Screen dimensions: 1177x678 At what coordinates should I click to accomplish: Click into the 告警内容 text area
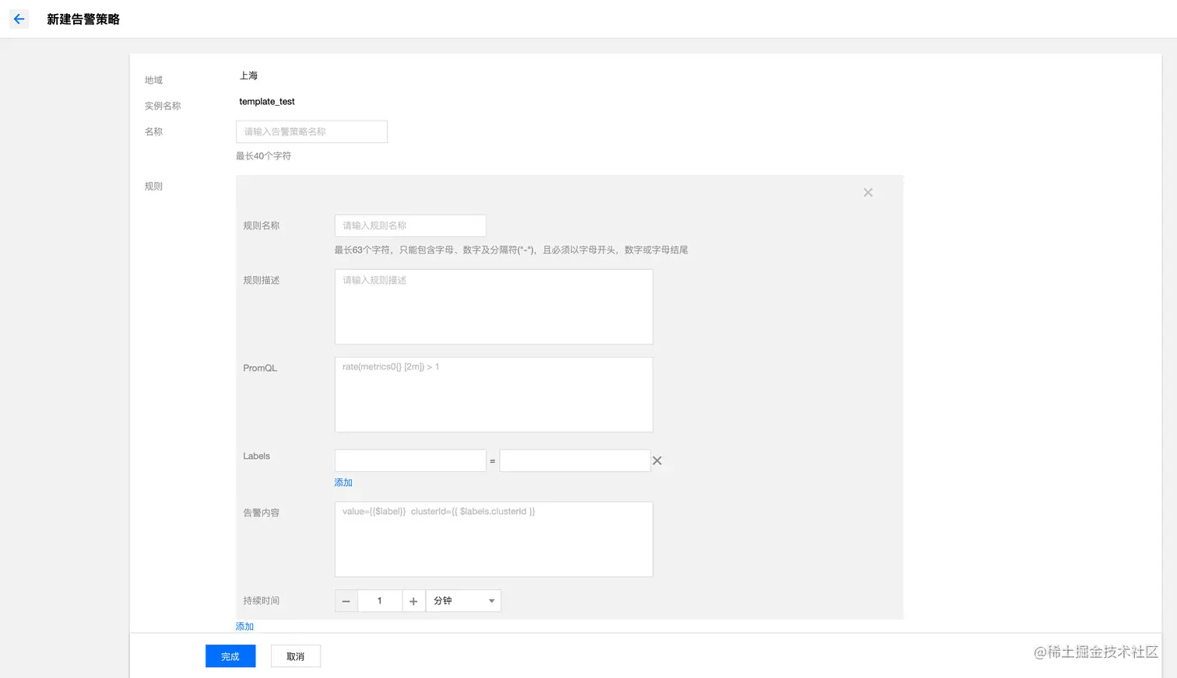(494, 539)
